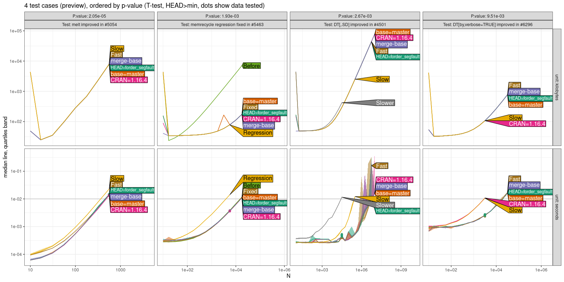Click the 'unit: kilobytes' row strip
The image size is (564, 282).
click(x=557, y=87)
